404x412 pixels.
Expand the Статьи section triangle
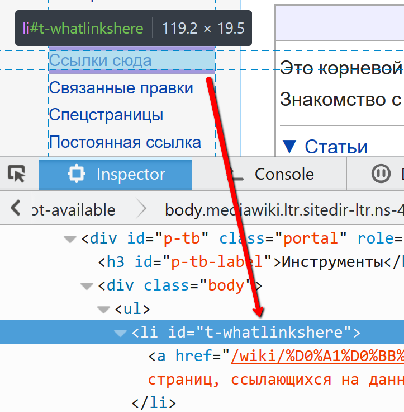click(x=289, y=146)
